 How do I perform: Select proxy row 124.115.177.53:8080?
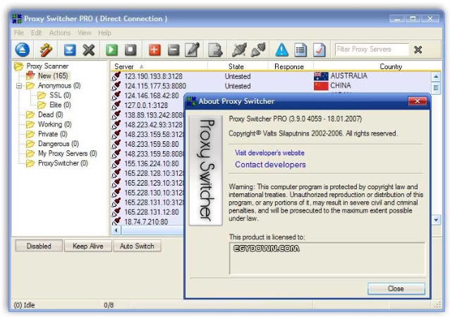pyautogui.click(x=155, y=86)
